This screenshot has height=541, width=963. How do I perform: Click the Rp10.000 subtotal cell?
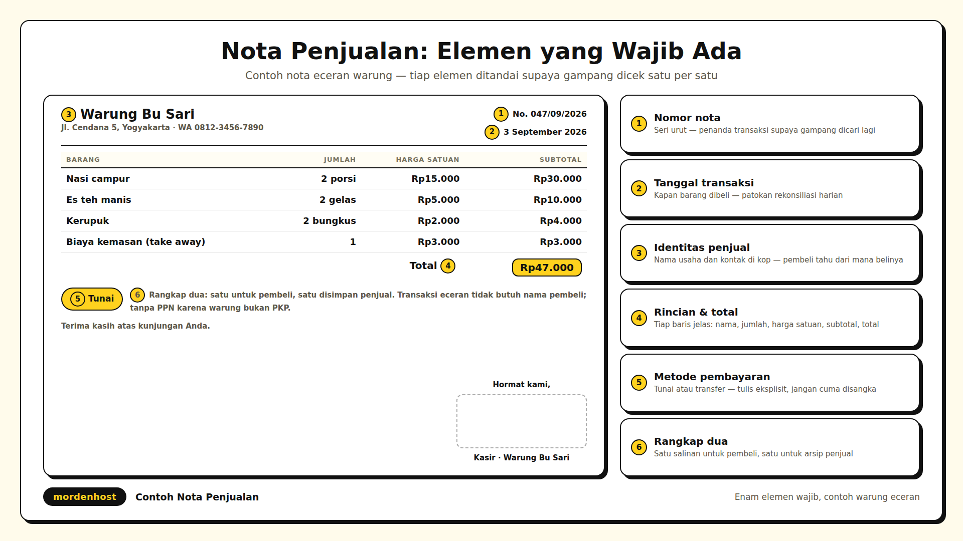[558, 200]
